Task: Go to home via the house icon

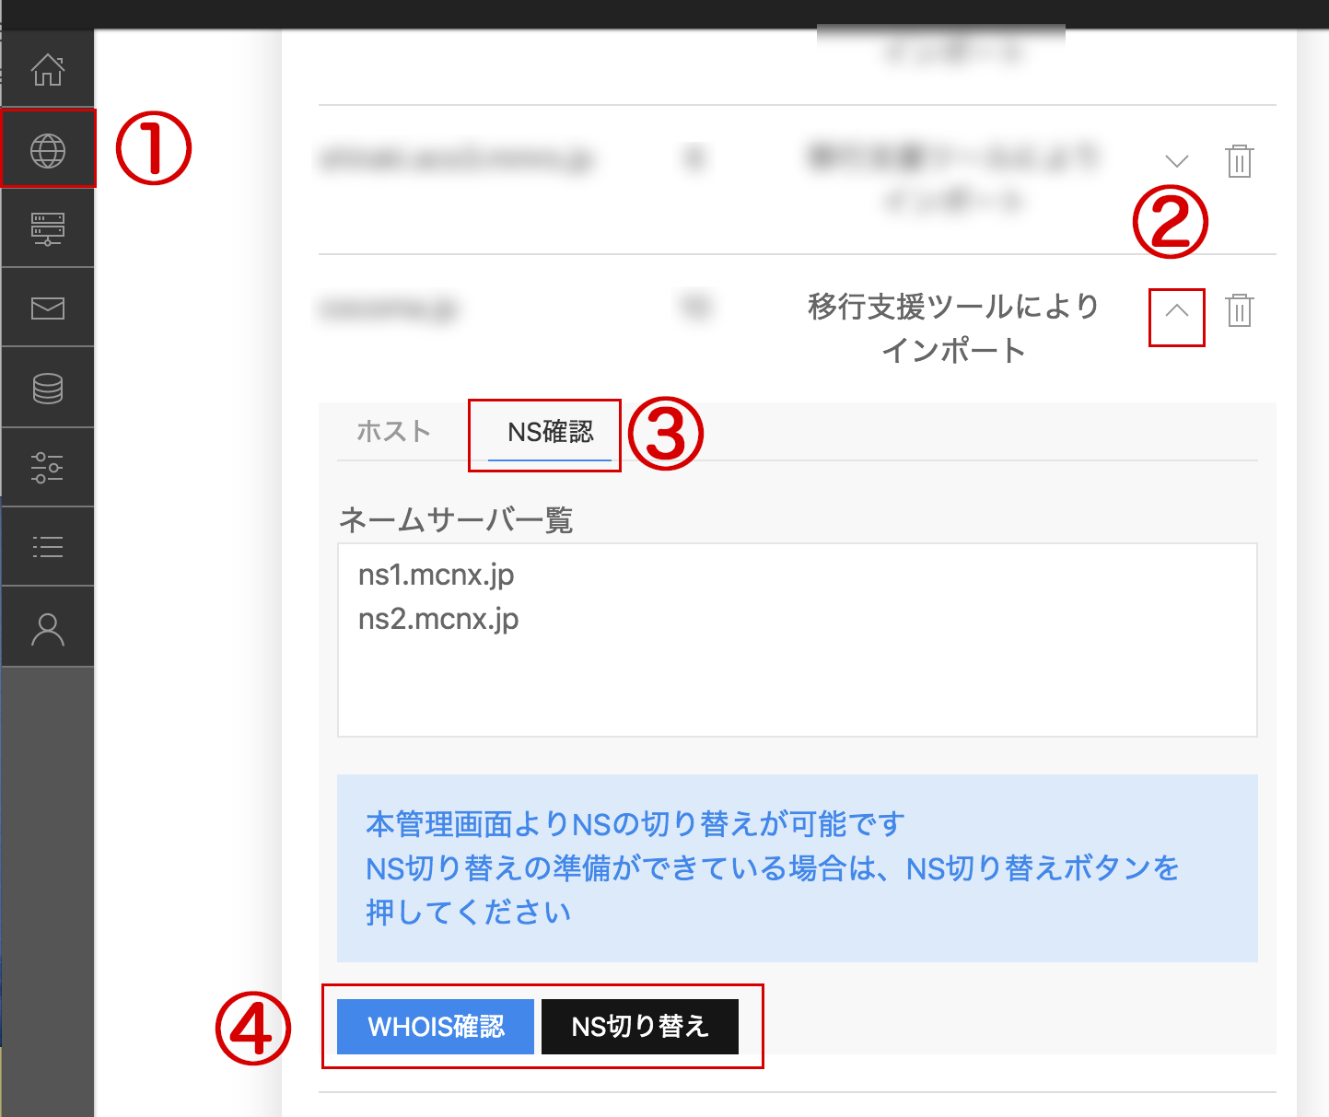Action: click(x=48, y=70)
